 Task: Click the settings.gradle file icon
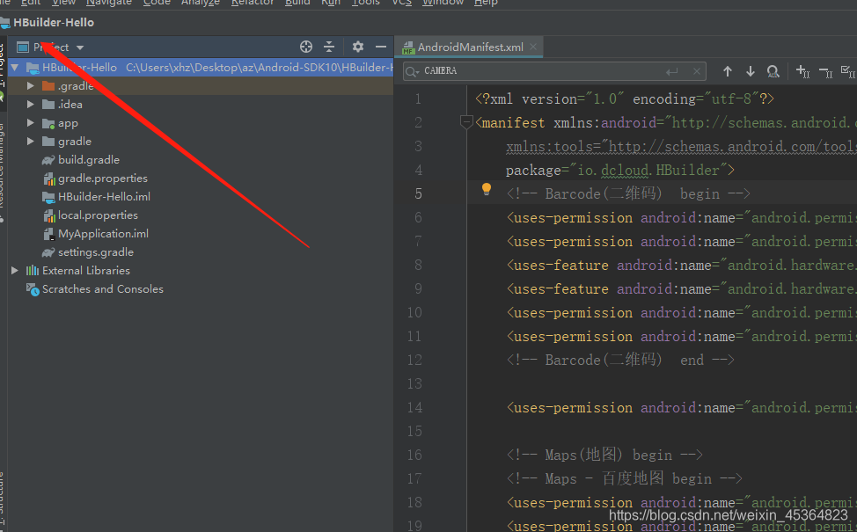click(x=48, y=252)
